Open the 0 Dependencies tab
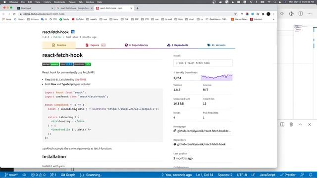Screen dimensions: 317x178 tap(136, 45)
